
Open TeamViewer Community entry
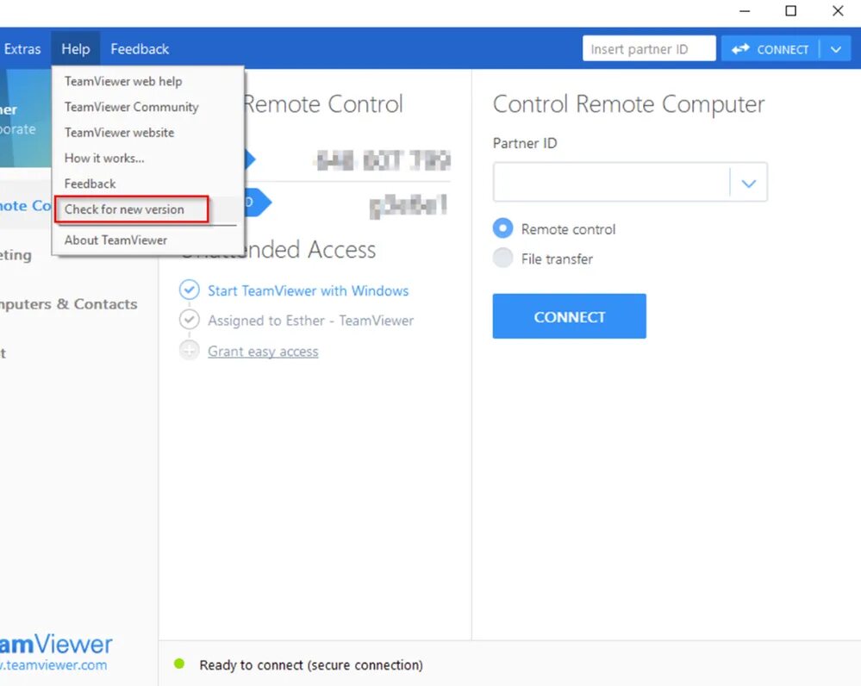coord(131,107)
